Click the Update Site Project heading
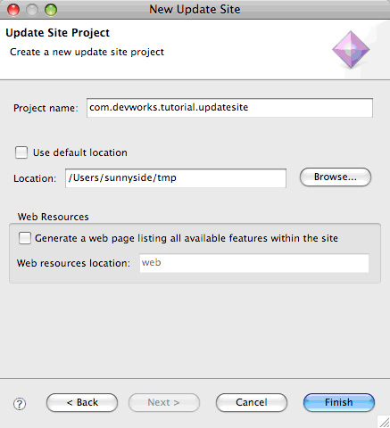 tap(58, 33)
